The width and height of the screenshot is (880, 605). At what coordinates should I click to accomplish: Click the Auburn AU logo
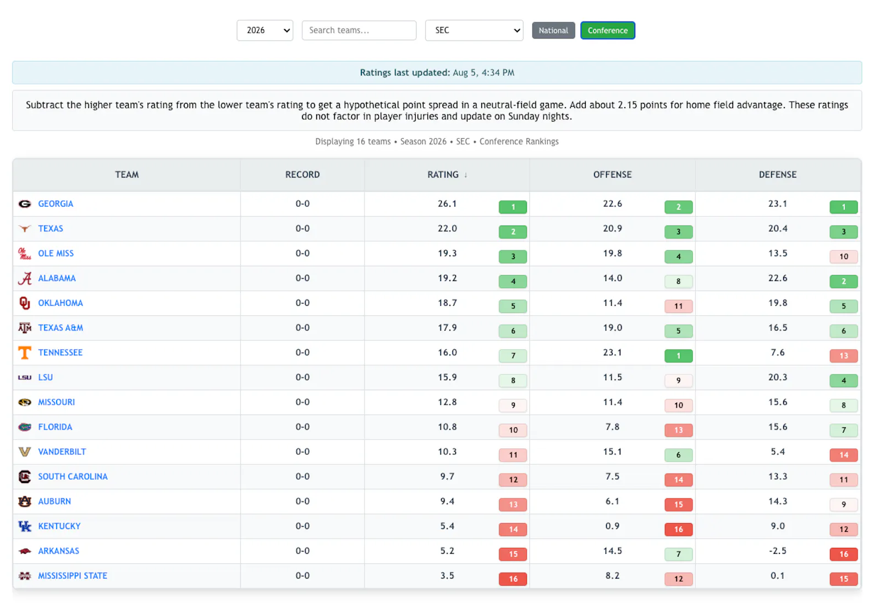click(25, 501)
